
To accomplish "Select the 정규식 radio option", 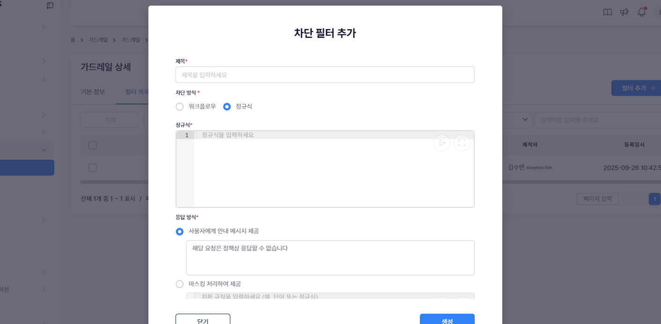I will 227,107.
